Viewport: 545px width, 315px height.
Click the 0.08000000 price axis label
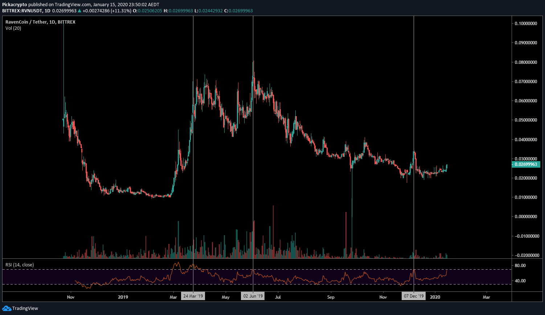526,62
